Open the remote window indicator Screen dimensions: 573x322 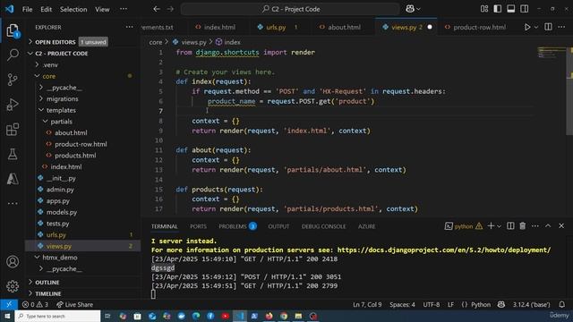[x=9, y=304]
